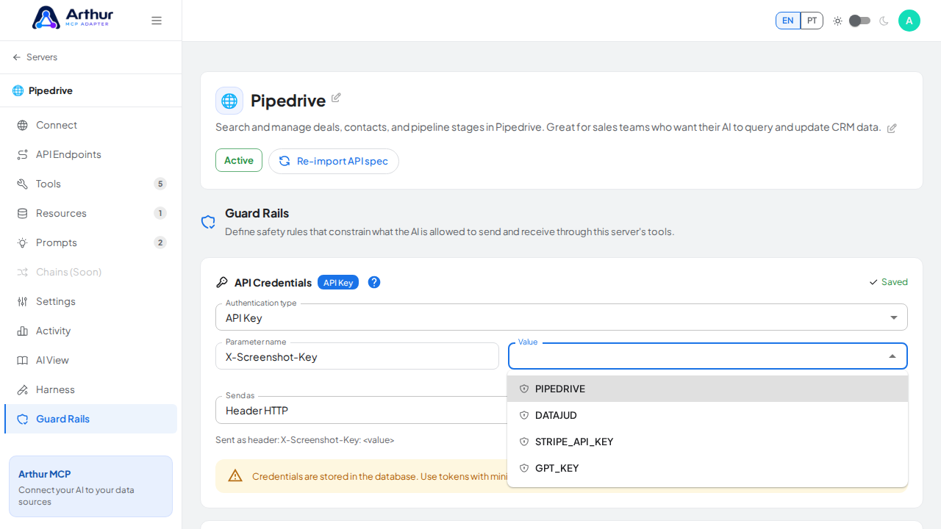
Task: Click the Settings sliders icon
Action: click(x=23, y=302)
